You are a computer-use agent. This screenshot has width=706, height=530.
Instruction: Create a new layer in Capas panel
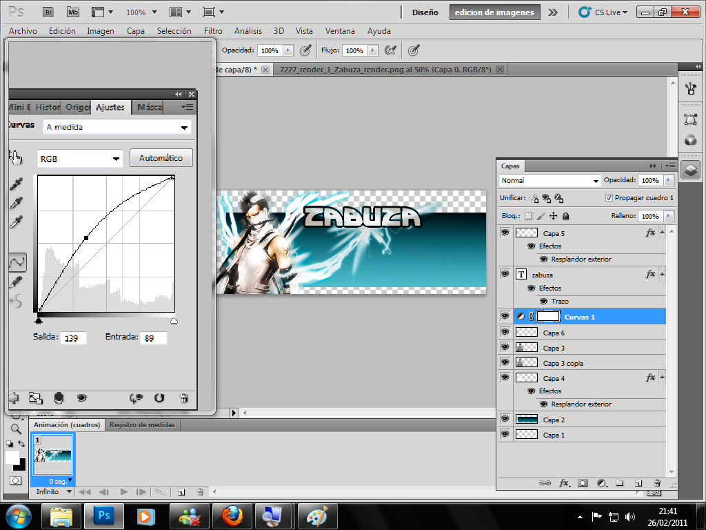tap(638, 483)
